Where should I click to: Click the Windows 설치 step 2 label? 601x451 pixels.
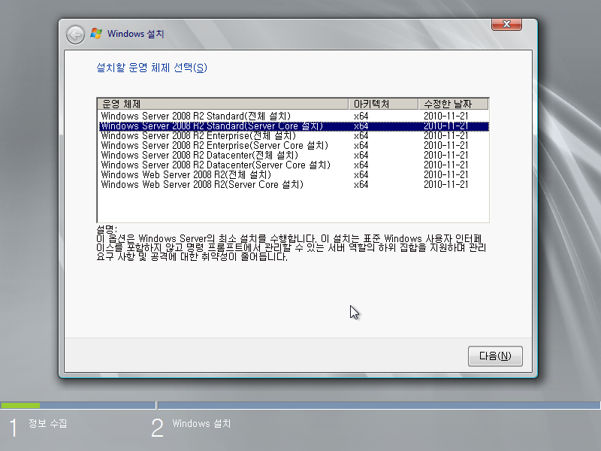(x=201, y=423)
